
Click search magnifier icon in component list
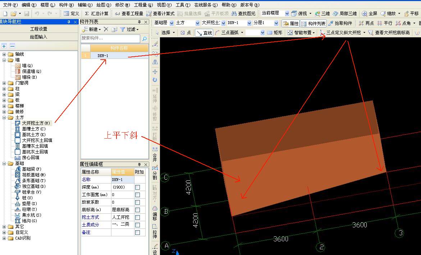[145, 39]
